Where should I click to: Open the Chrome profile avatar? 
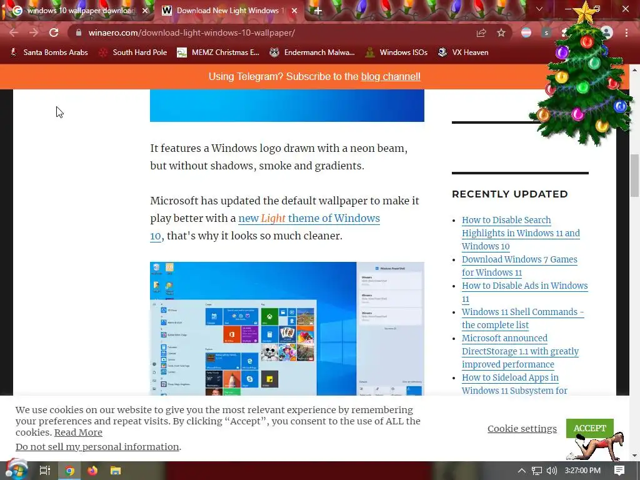pyautogui.click(x=606, y=32)
